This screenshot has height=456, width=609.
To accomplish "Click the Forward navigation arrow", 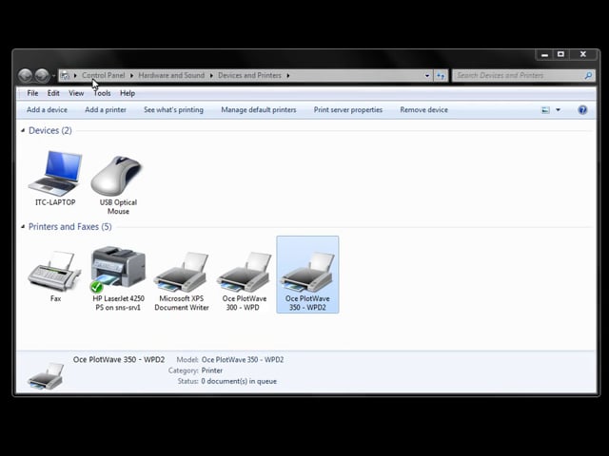I will pyautogui.click(x=42, y=75).
